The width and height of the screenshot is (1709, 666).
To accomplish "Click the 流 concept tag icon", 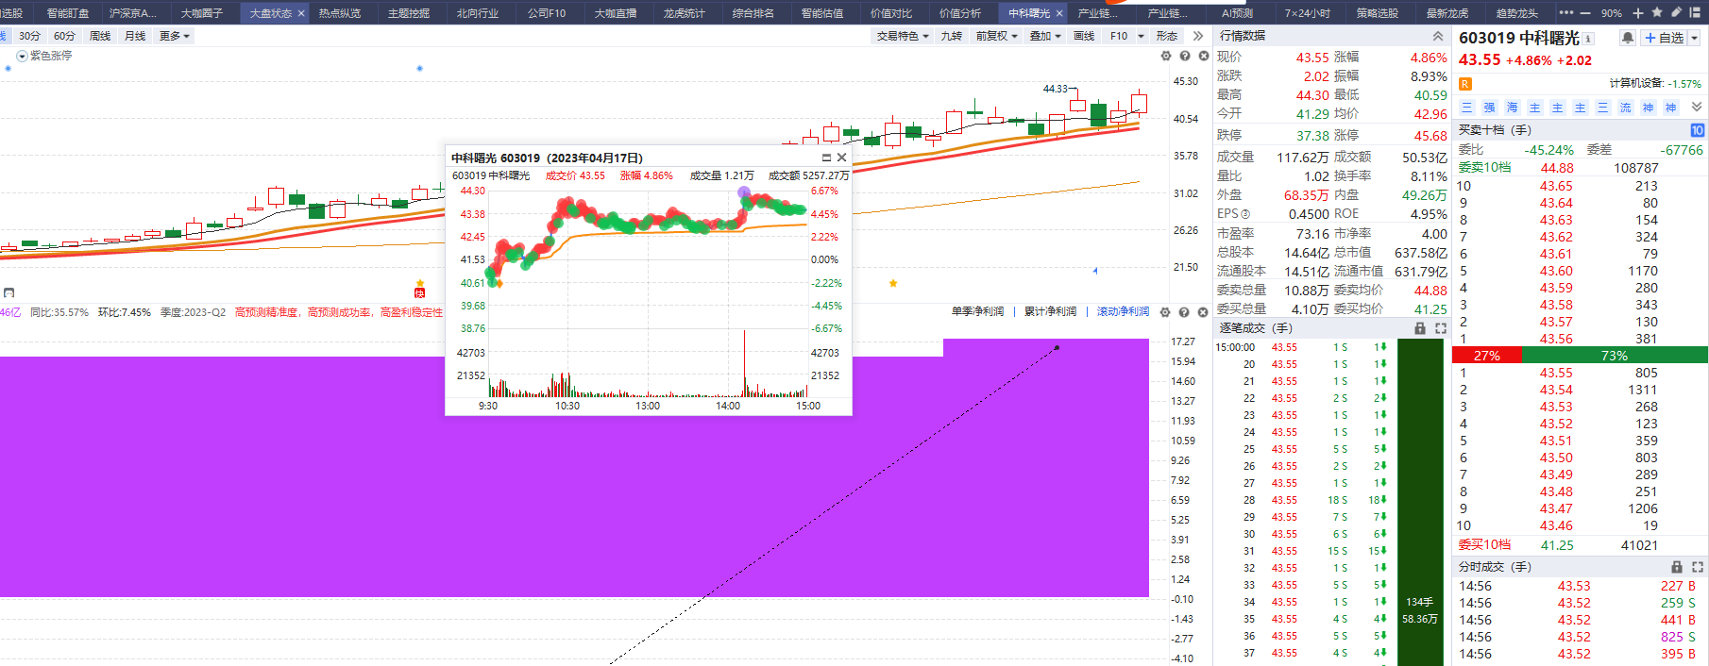I will (x=1625, y=108).
